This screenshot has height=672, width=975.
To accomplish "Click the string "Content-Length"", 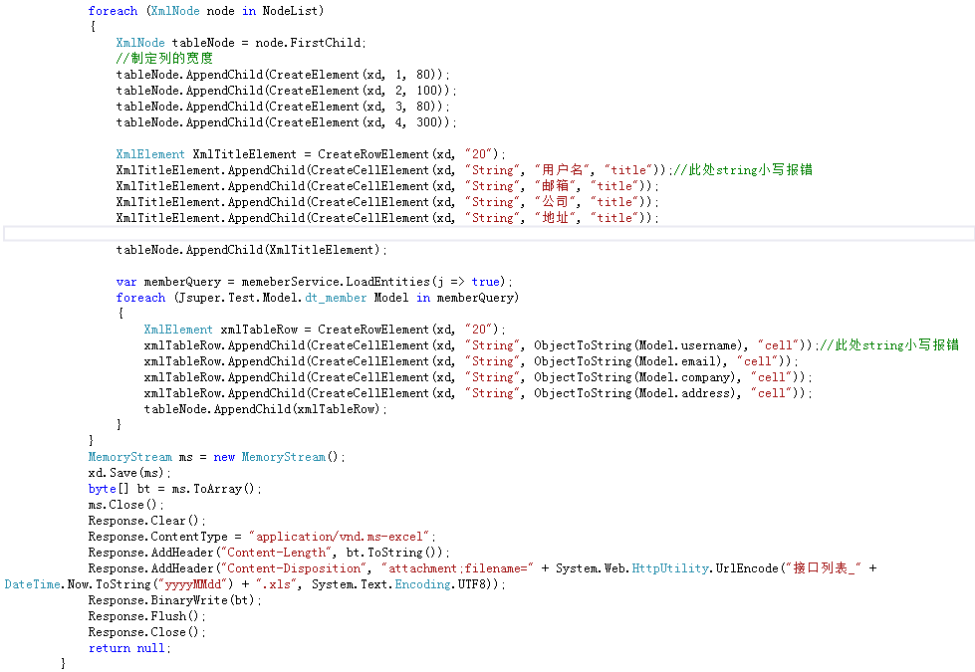I will point(276,553).
